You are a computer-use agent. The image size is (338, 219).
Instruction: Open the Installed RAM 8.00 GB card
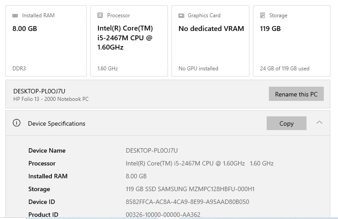coord(46,41)
